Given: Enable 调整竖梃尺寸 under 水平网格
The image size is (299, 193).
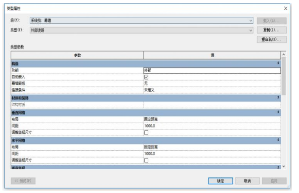Looking at the screenshot, I should coord(146,161).
